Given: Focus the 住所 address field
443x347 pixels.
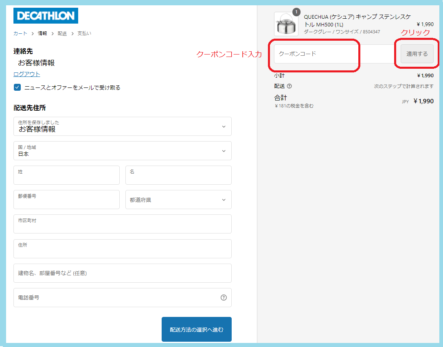Looking at the screenshot, I should [x=122, y=249].
